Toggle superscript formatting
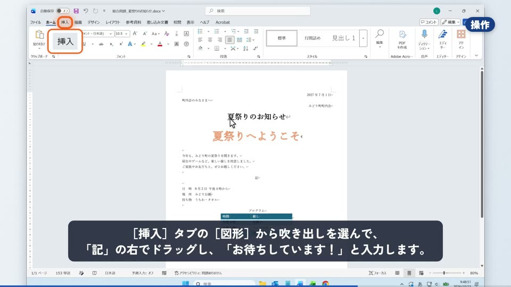The width and height of the screenshot is (511, 287). 121,44
